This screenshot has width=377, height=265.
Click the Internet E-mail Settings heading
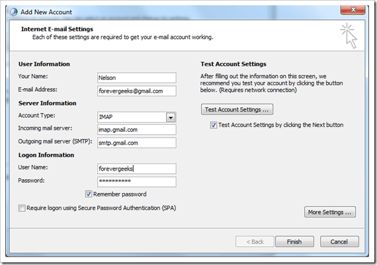58,29
